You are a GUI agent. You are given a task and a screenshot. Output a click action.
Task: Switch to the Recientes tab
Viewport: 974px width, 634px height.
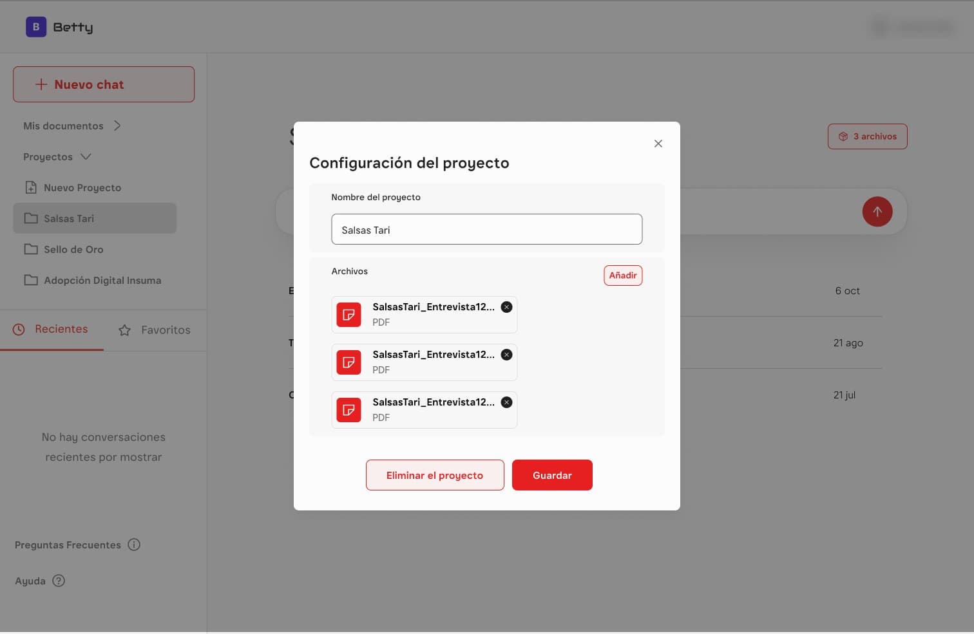click(x=52, y=330)
